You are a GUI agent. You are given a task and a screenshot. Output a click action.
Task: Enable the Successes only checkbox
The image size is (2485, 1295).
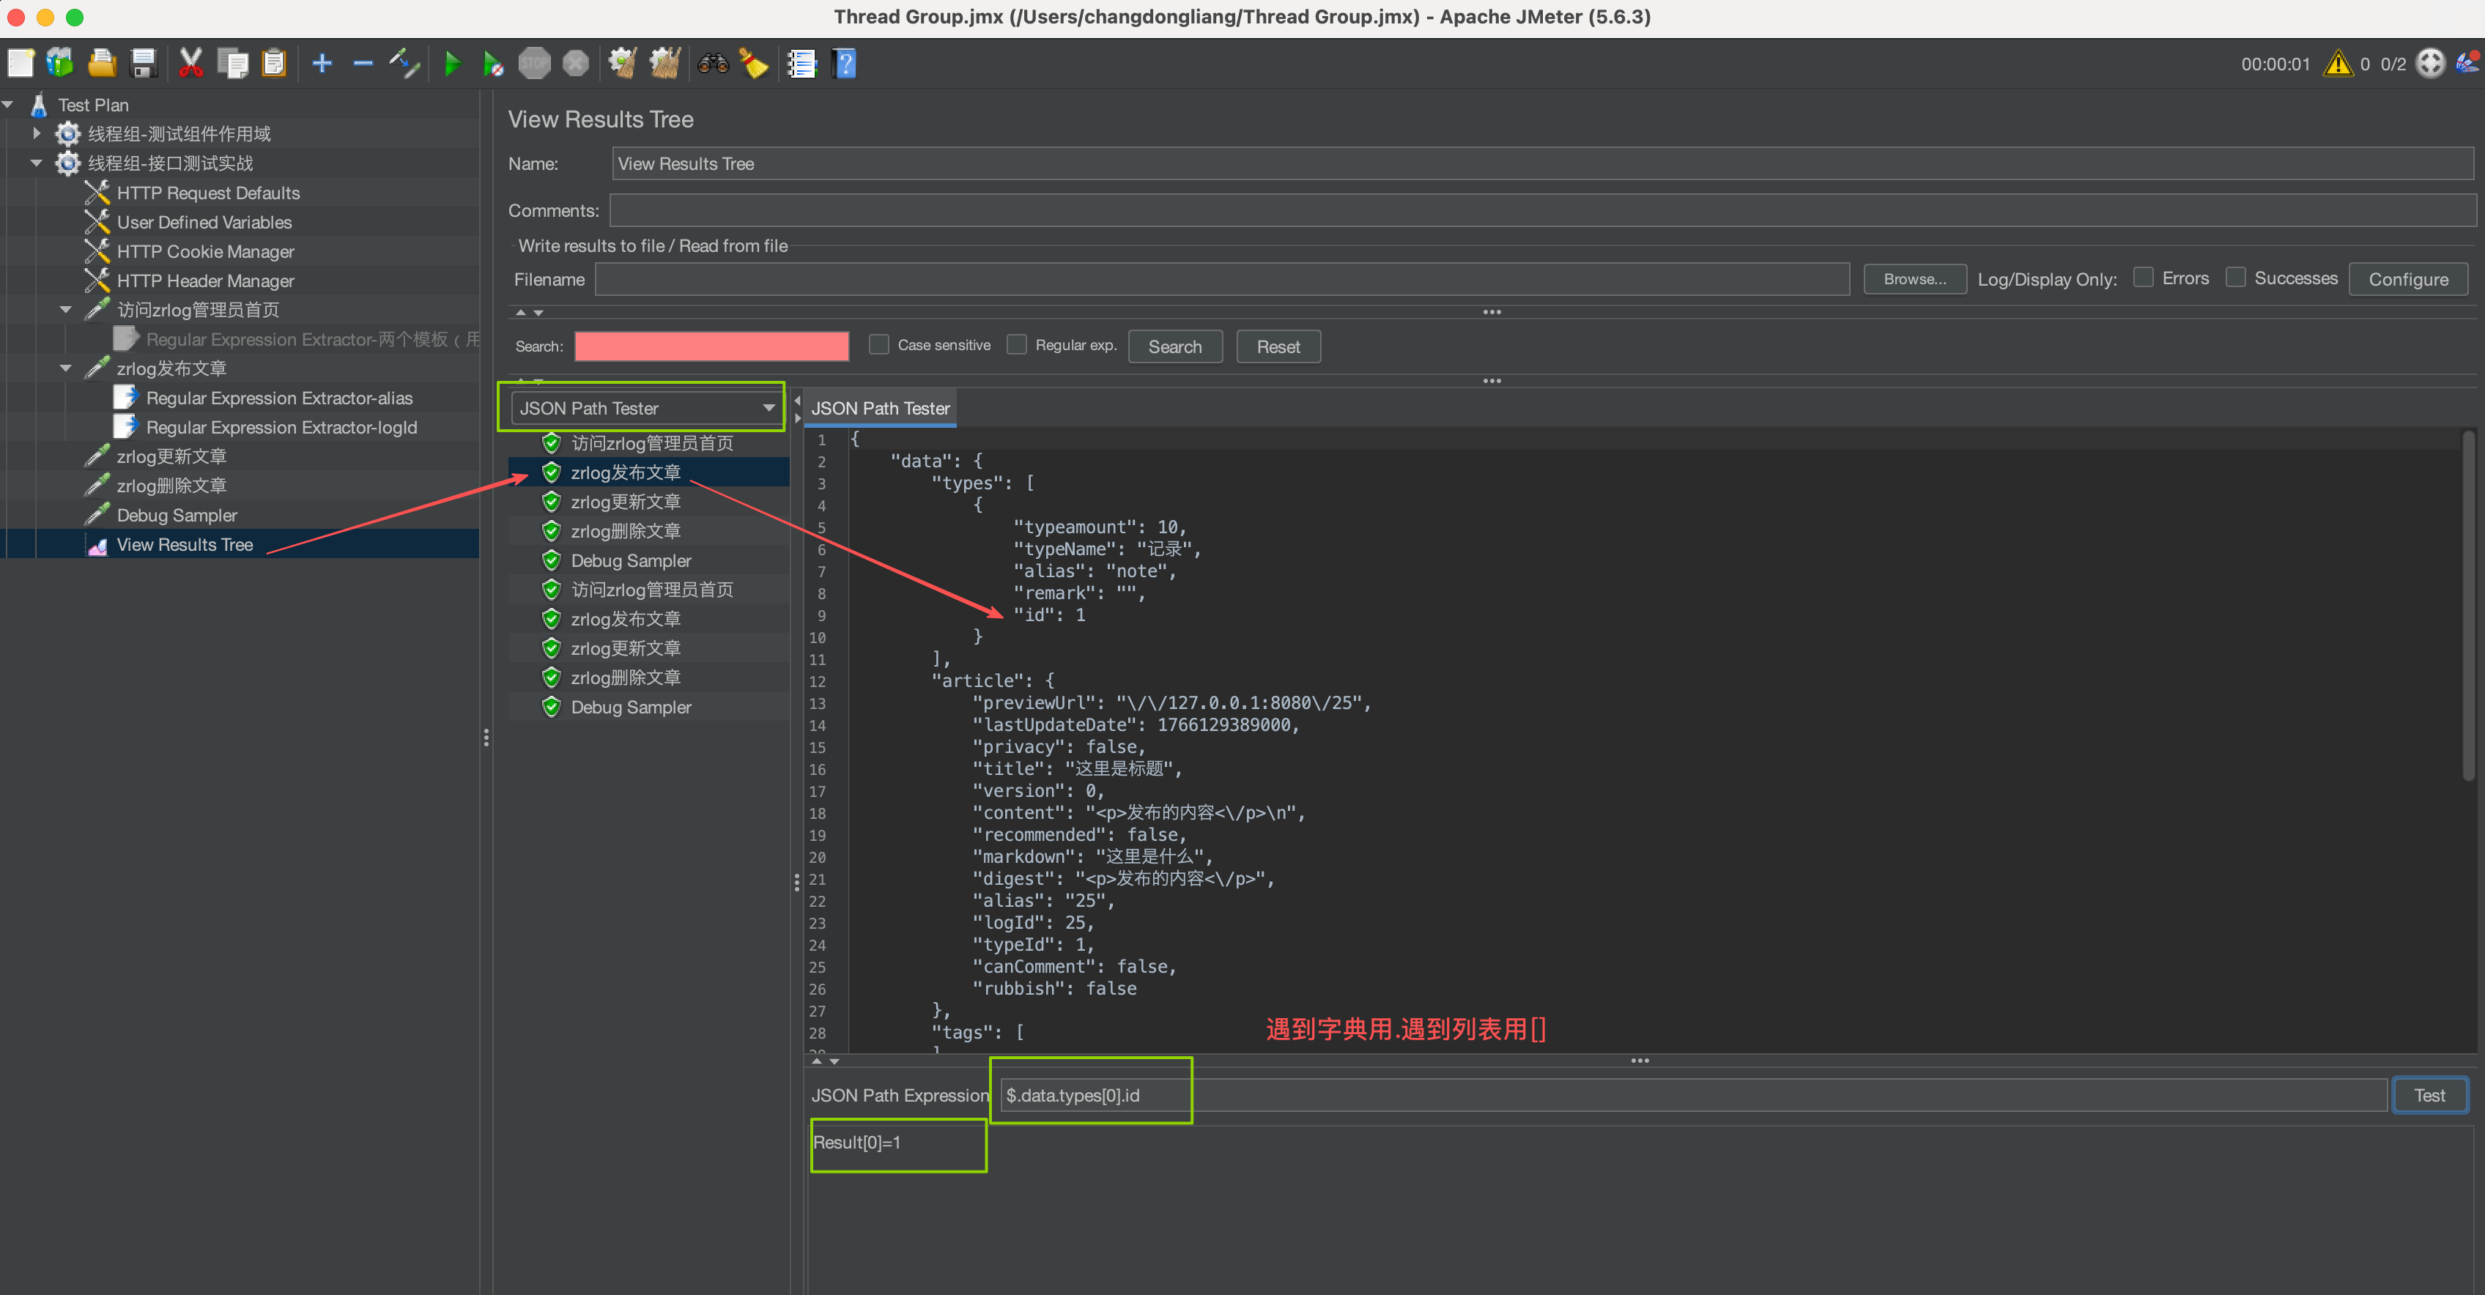click(2235, 278)
